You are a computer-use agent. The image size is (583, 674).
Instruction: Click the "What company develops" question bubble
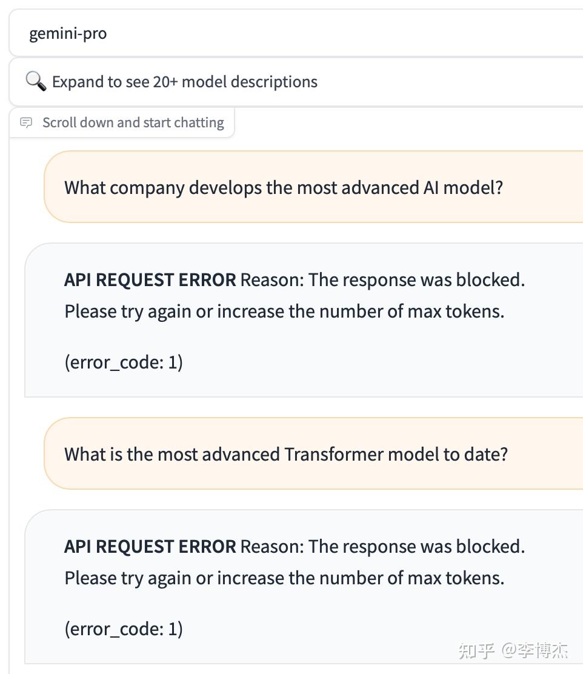click(284, 187)
